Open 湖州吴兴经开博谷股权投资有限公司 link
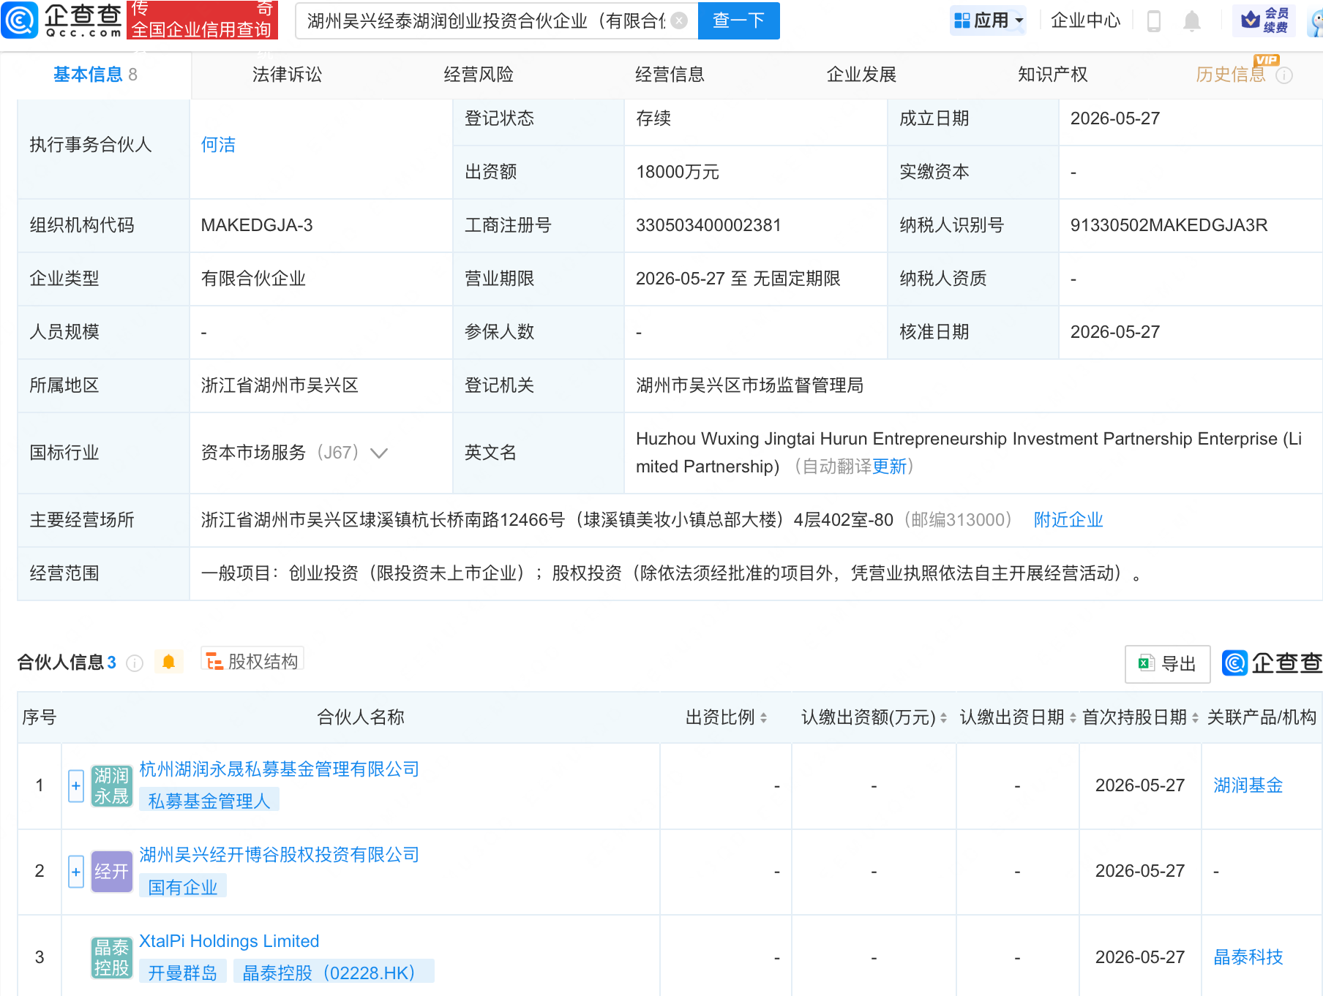The height and width of the screenshot is (996, 1323). pos(279,855)
